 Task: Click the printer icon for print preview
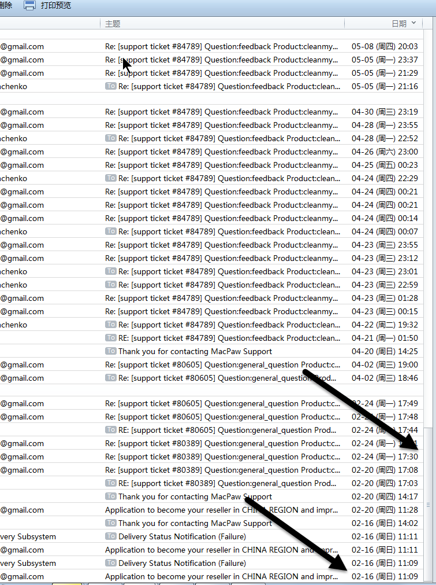pyautogui.click(x=29, y=5)
